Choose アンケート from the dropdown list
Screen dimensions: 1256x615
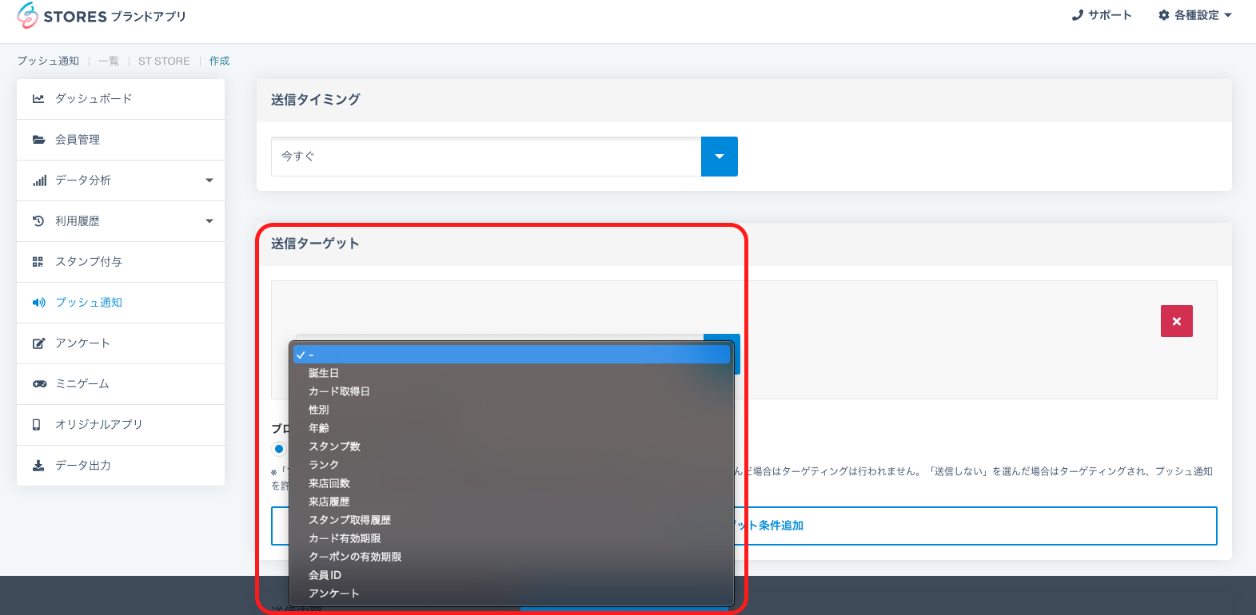[512, 593]
